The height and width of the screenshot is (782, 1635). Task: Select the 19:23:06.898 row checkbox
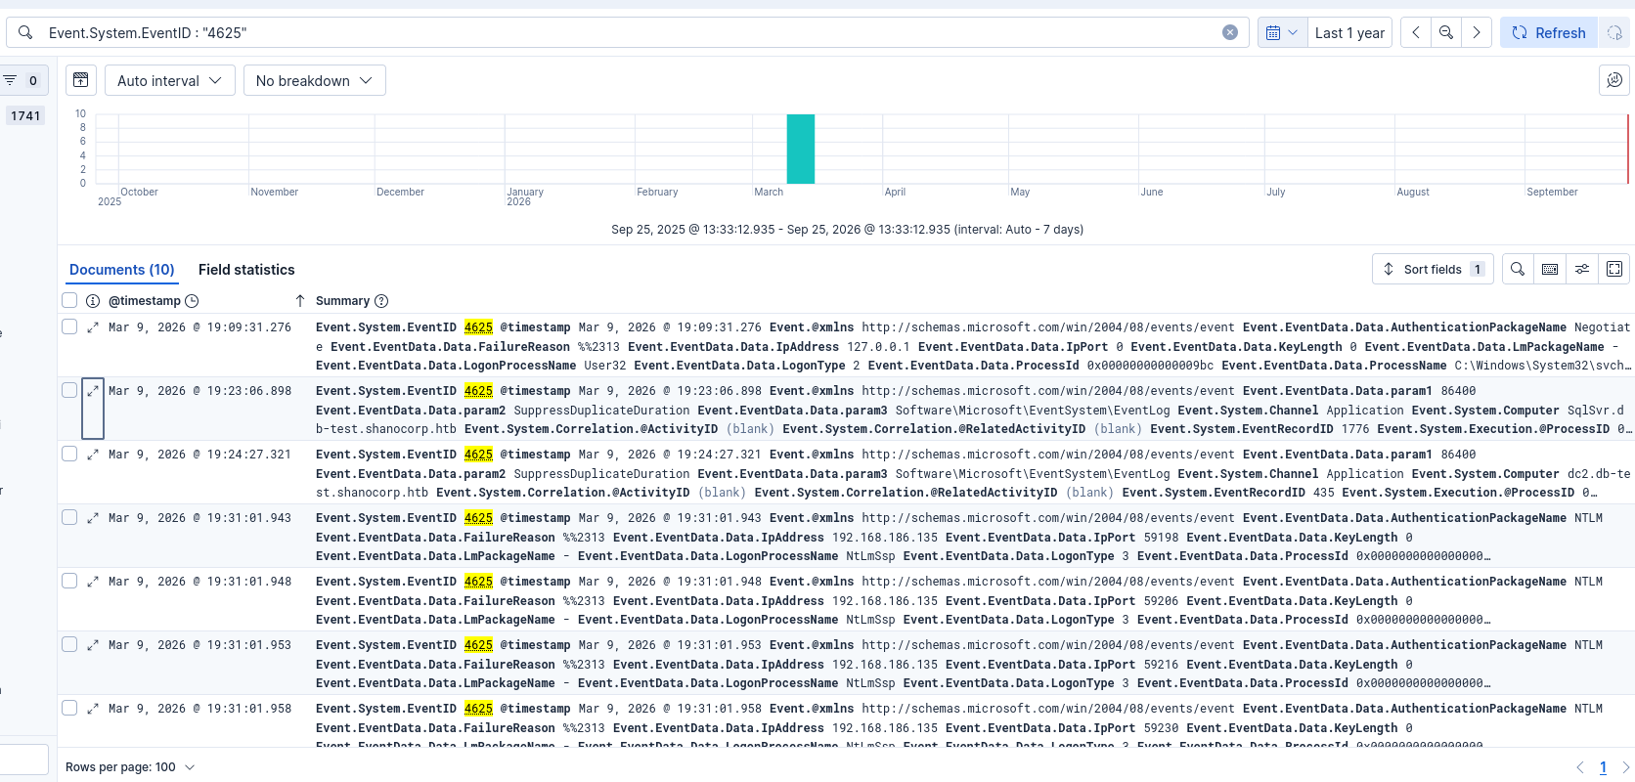[x=69, y=390]
